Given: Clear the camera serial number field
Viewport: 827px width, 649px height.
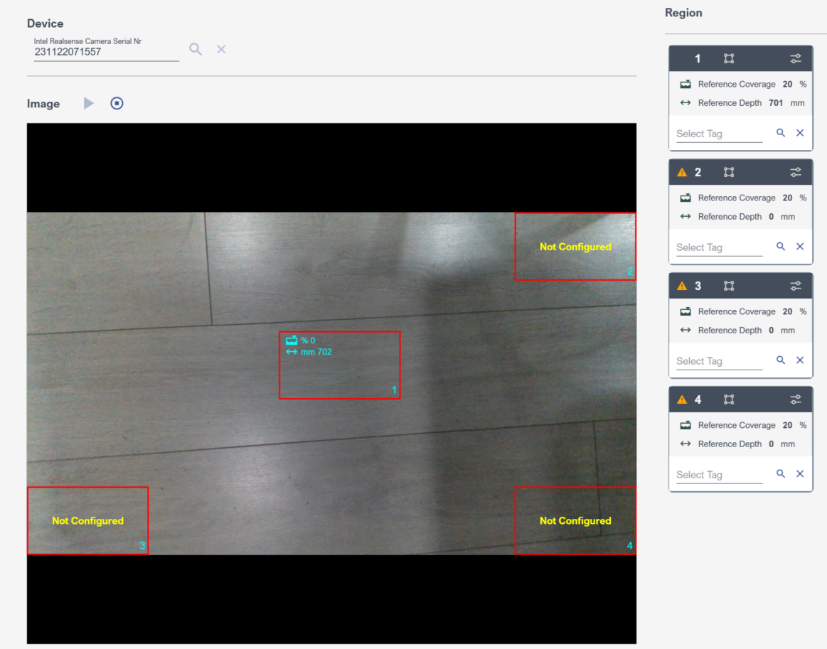Looking at the screenshot, I should [221, 49].
